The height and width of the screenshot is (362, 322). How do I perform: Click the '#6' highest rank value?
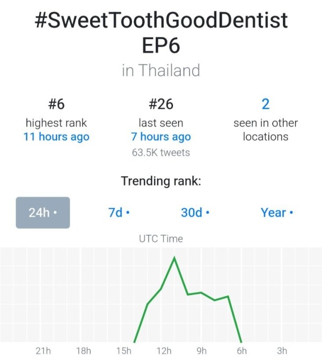point(56,104)
